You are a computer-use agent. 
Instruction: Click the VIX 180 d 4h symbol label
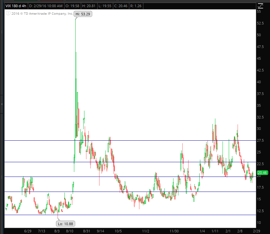pyautogui.click(x=16, y=6)
